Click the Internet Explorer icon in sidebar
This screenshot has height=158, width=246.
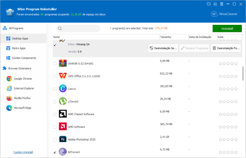(9, 88)
